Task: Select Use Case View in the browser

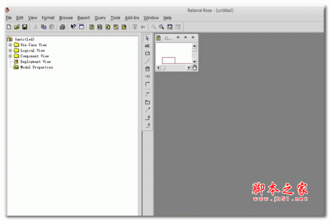Action: pyautogui.click(x=34, y=45)
